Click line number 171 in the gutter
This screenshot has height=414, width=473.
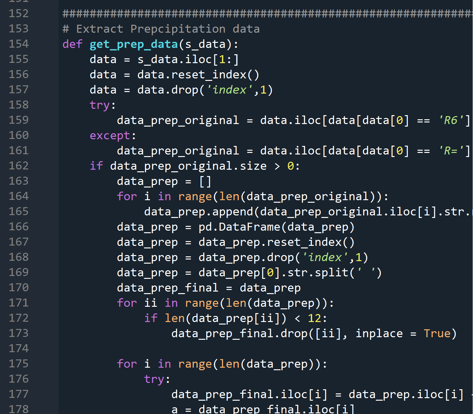(19, 303)
